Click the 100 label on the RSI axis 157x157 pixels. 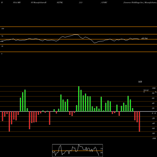click(x=3, y=29)
